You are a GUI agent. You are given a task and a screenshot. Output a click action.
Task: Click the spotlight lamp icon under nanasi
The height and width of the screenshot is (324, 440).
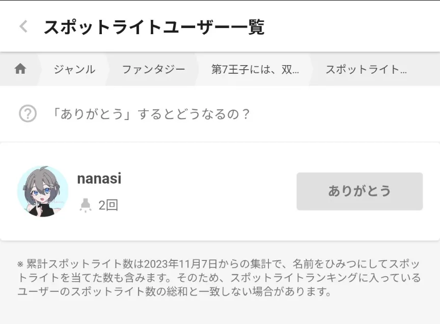click(x=86, y=205)
